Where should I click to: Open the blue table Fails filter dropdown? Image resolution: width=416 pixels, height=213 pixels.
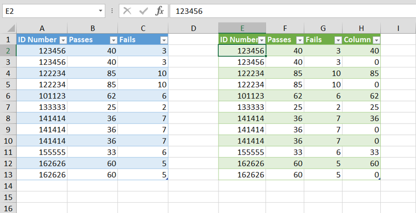[x=164, y=40]
